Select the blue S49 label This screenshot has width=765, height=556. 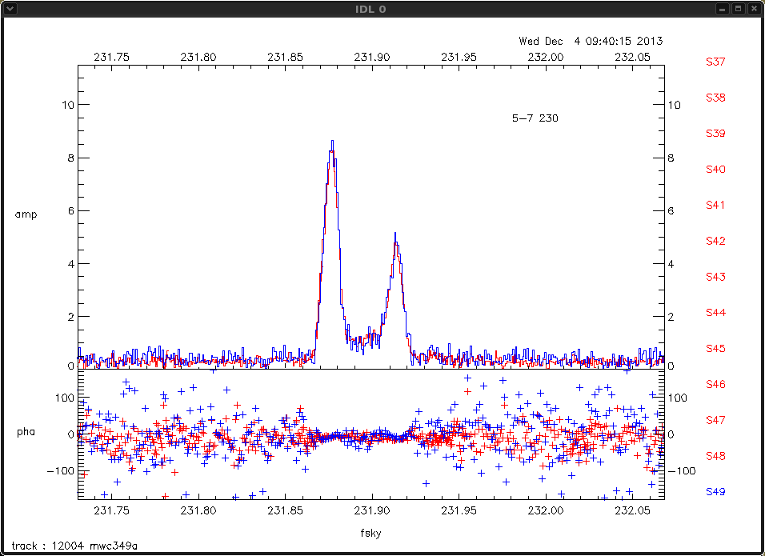(x=715, y=492)
